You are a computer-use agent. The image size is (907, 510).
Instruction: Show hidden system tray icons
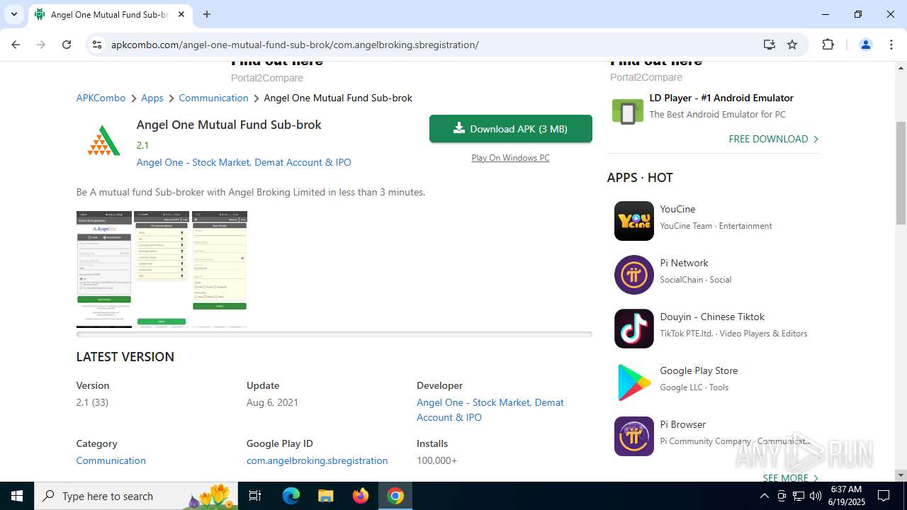764,496
